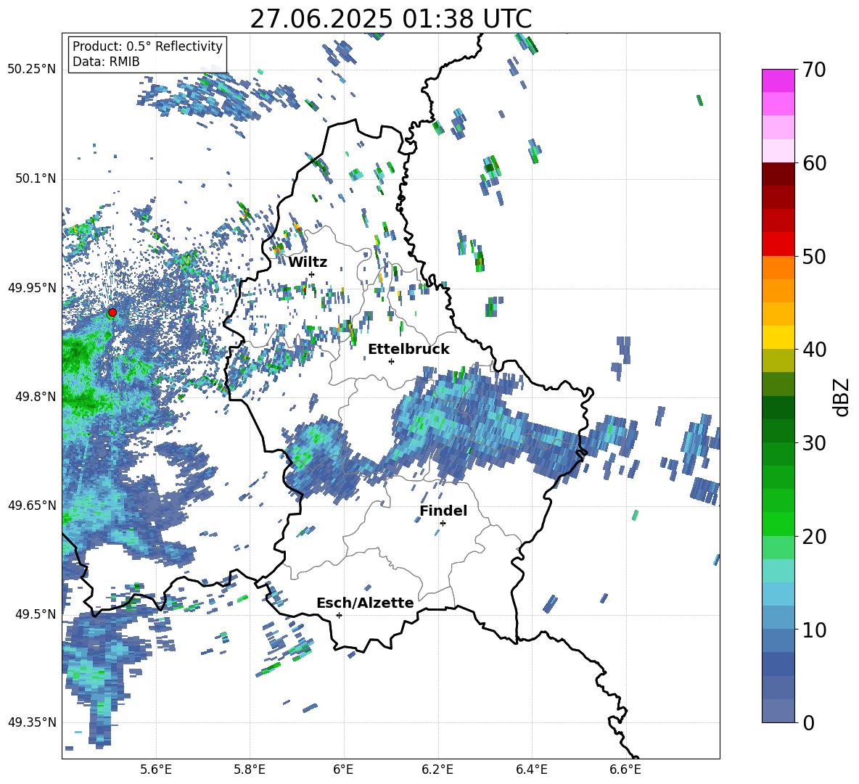The image size is (859, 784).
Task: Click the colorbar tick label 70
Action: [814, 70]
